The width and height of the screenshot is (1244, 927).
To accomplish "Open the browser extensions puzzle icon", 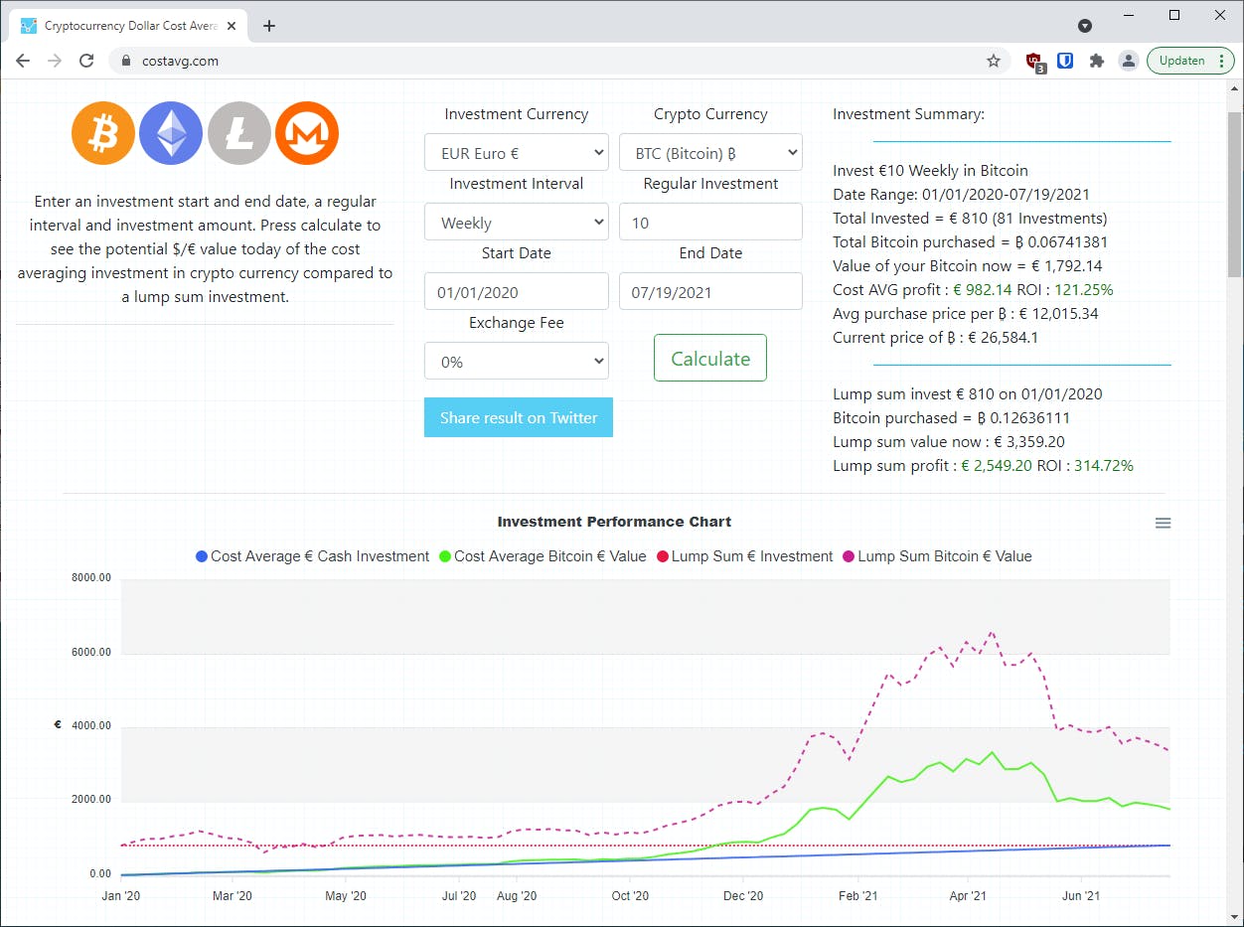I will 1097,61.
